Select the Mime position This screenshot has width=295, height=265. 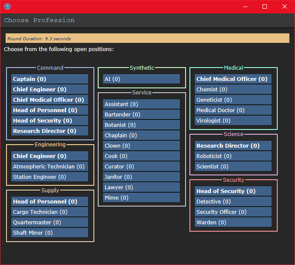141,197
